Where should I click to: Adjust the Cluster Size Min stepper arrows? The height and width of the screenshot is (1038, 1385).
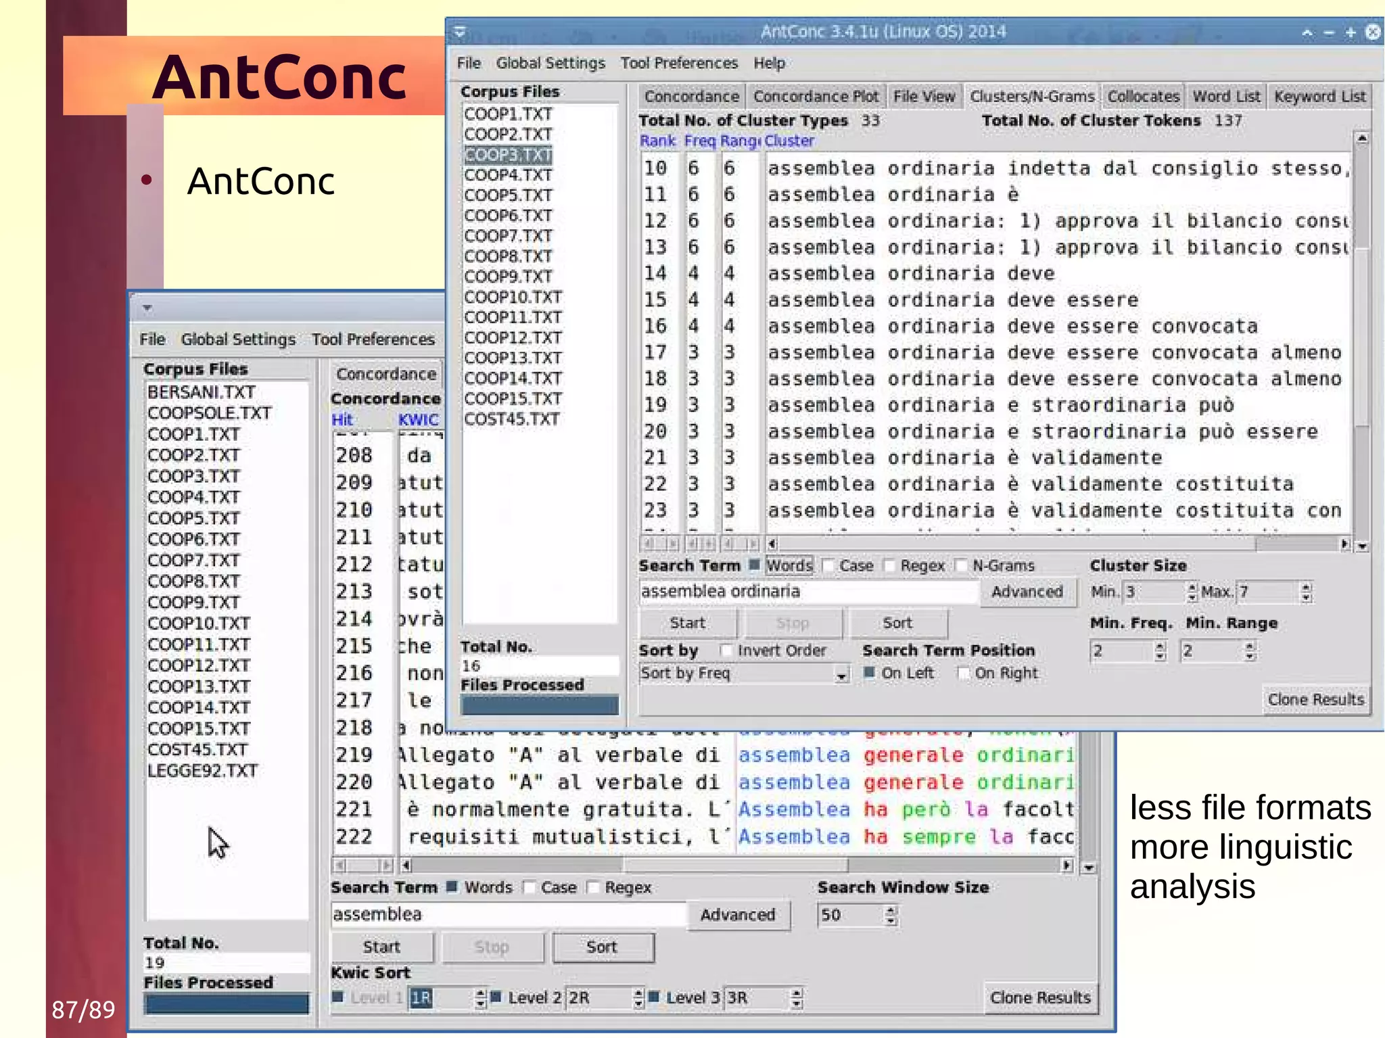[x=1192, y=592]
